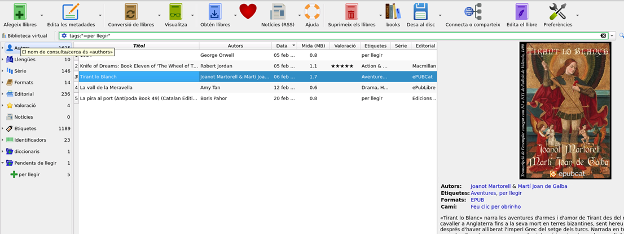Expand the Identificadors category
624x234 pixels.
pyautogui.click(x=2, y=140)
